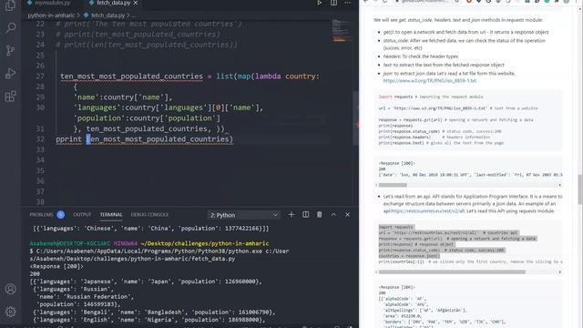The image size is (583, 328).
Task: Open the w3.org iso_8859-1.txt link
Action: coord(429,81)
